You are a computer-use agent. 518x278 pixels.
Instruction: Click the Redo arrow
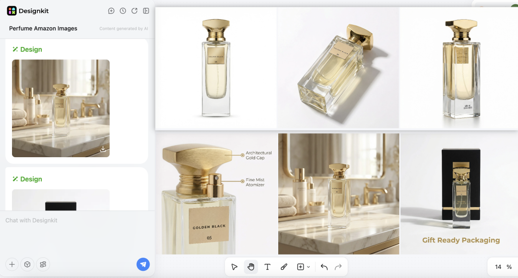(338, 267)
